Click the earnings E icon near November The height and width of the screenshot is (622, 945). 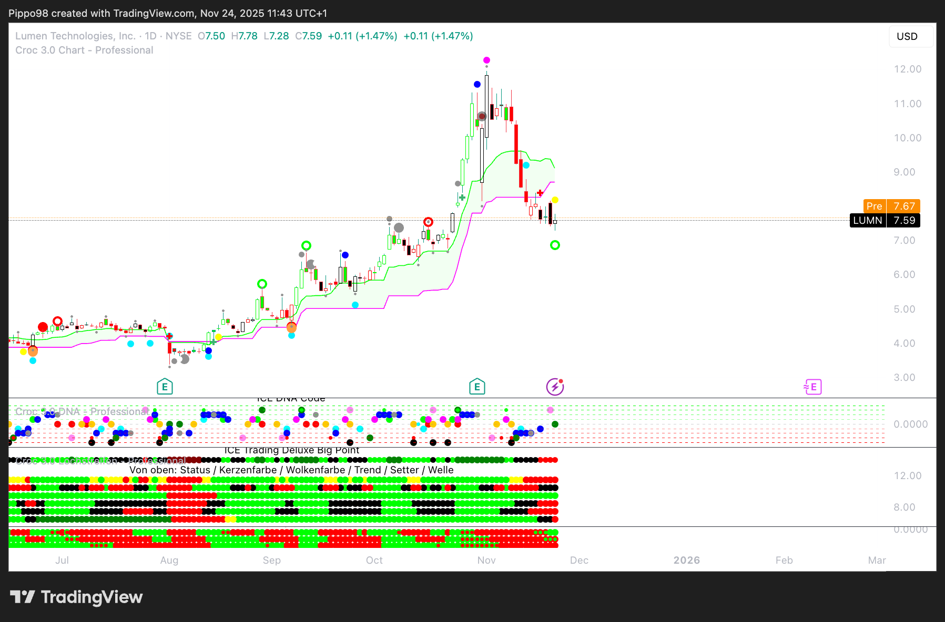(x=477, y=387)
